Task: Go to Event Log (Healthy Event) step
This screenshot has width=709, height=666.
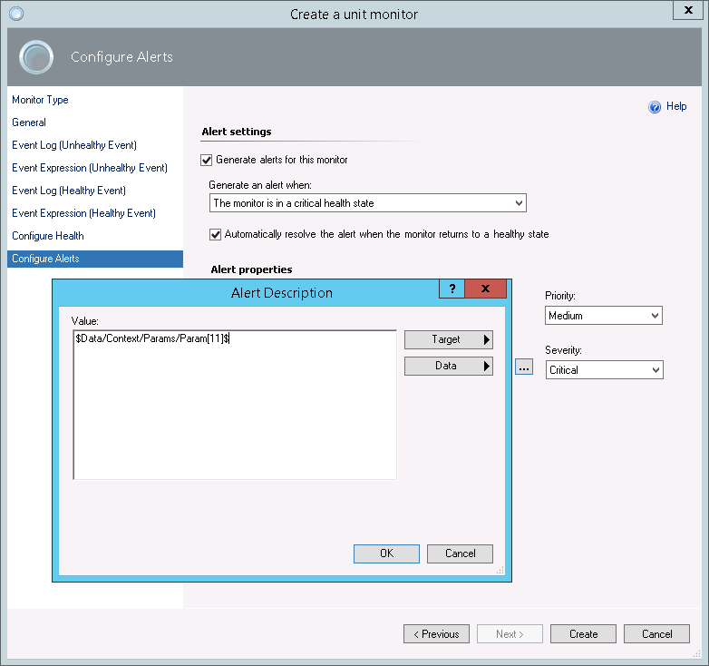Action: 69,191
